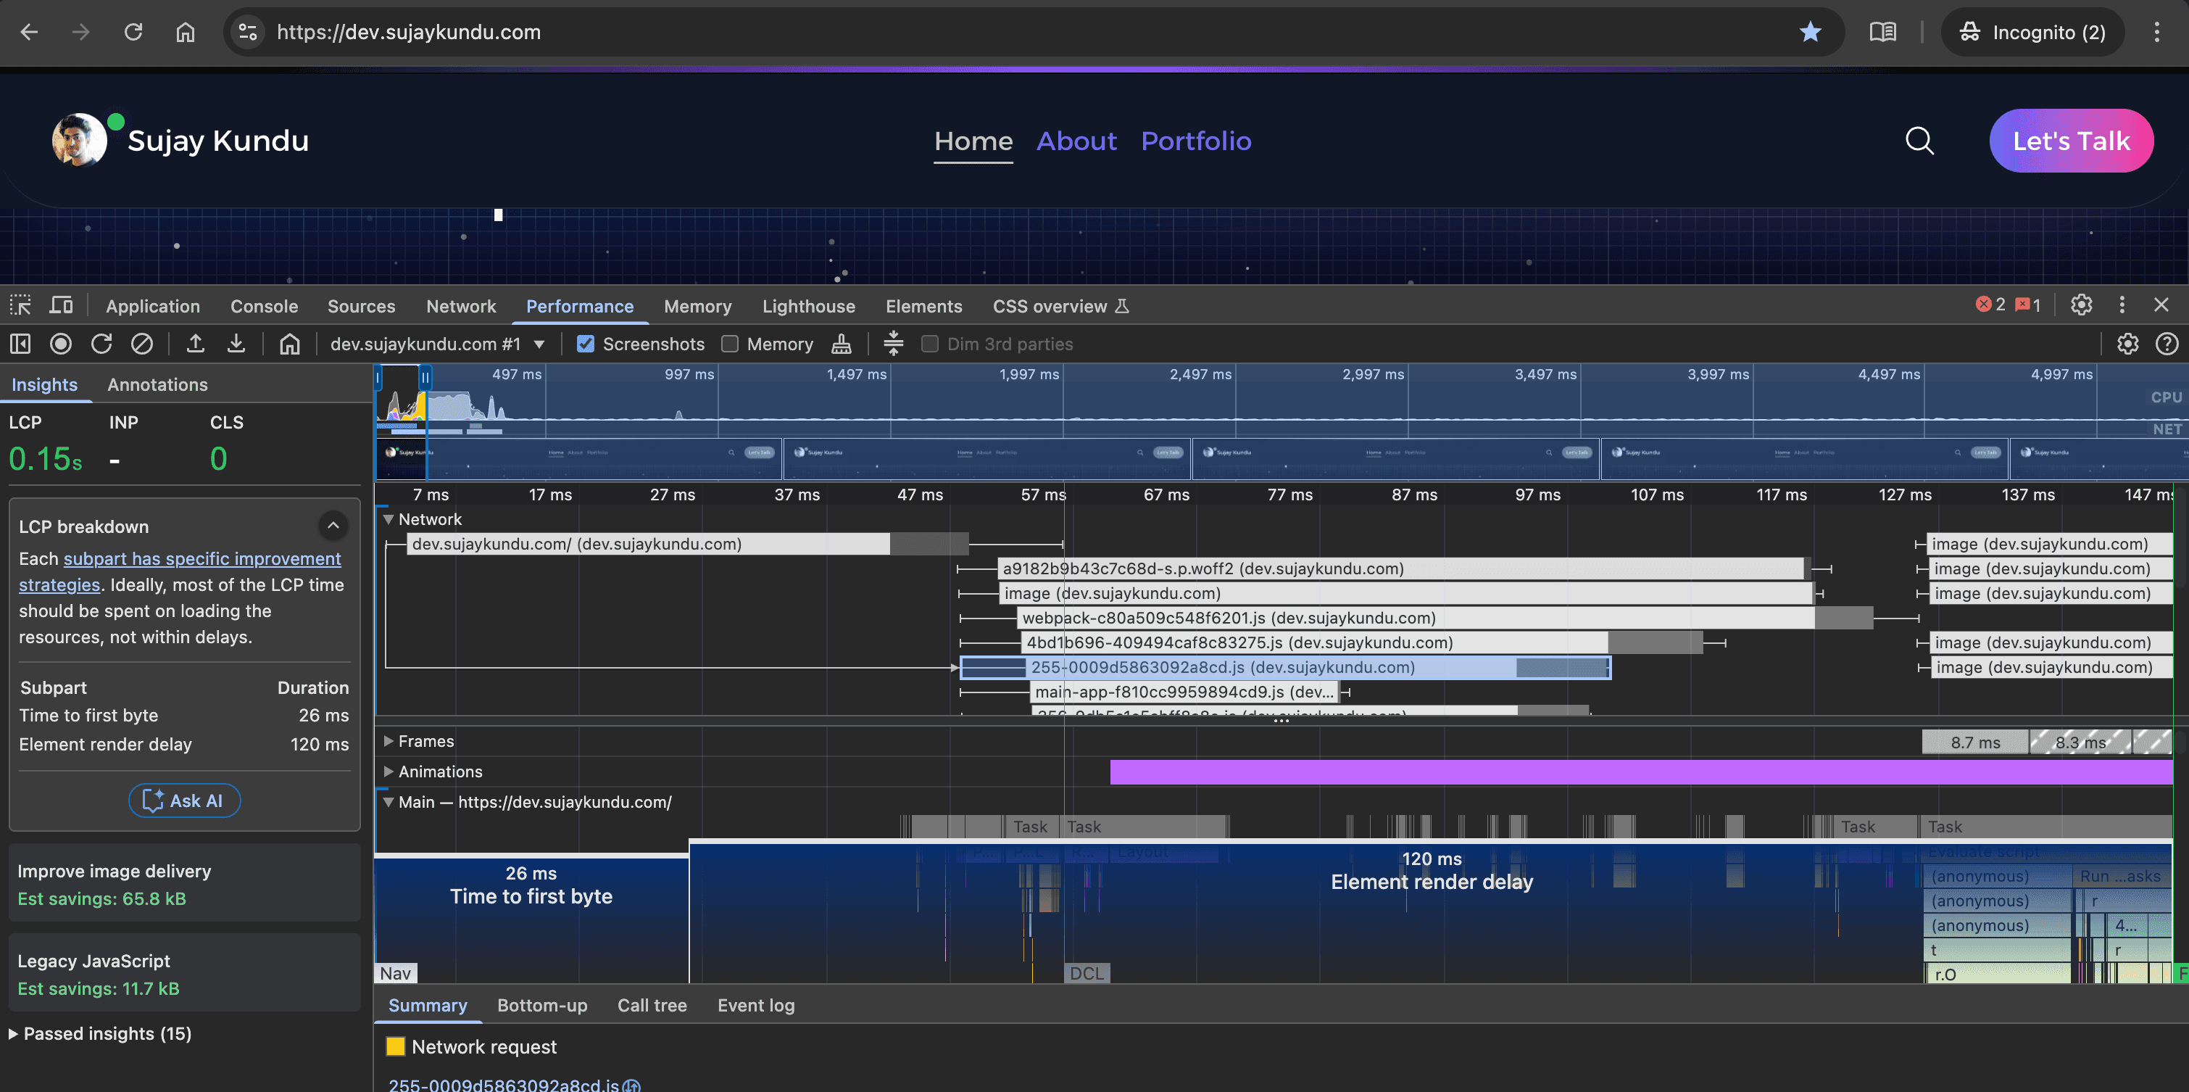Click the inspect element selector icon
2189x1092 pixels.
[20, 305]
